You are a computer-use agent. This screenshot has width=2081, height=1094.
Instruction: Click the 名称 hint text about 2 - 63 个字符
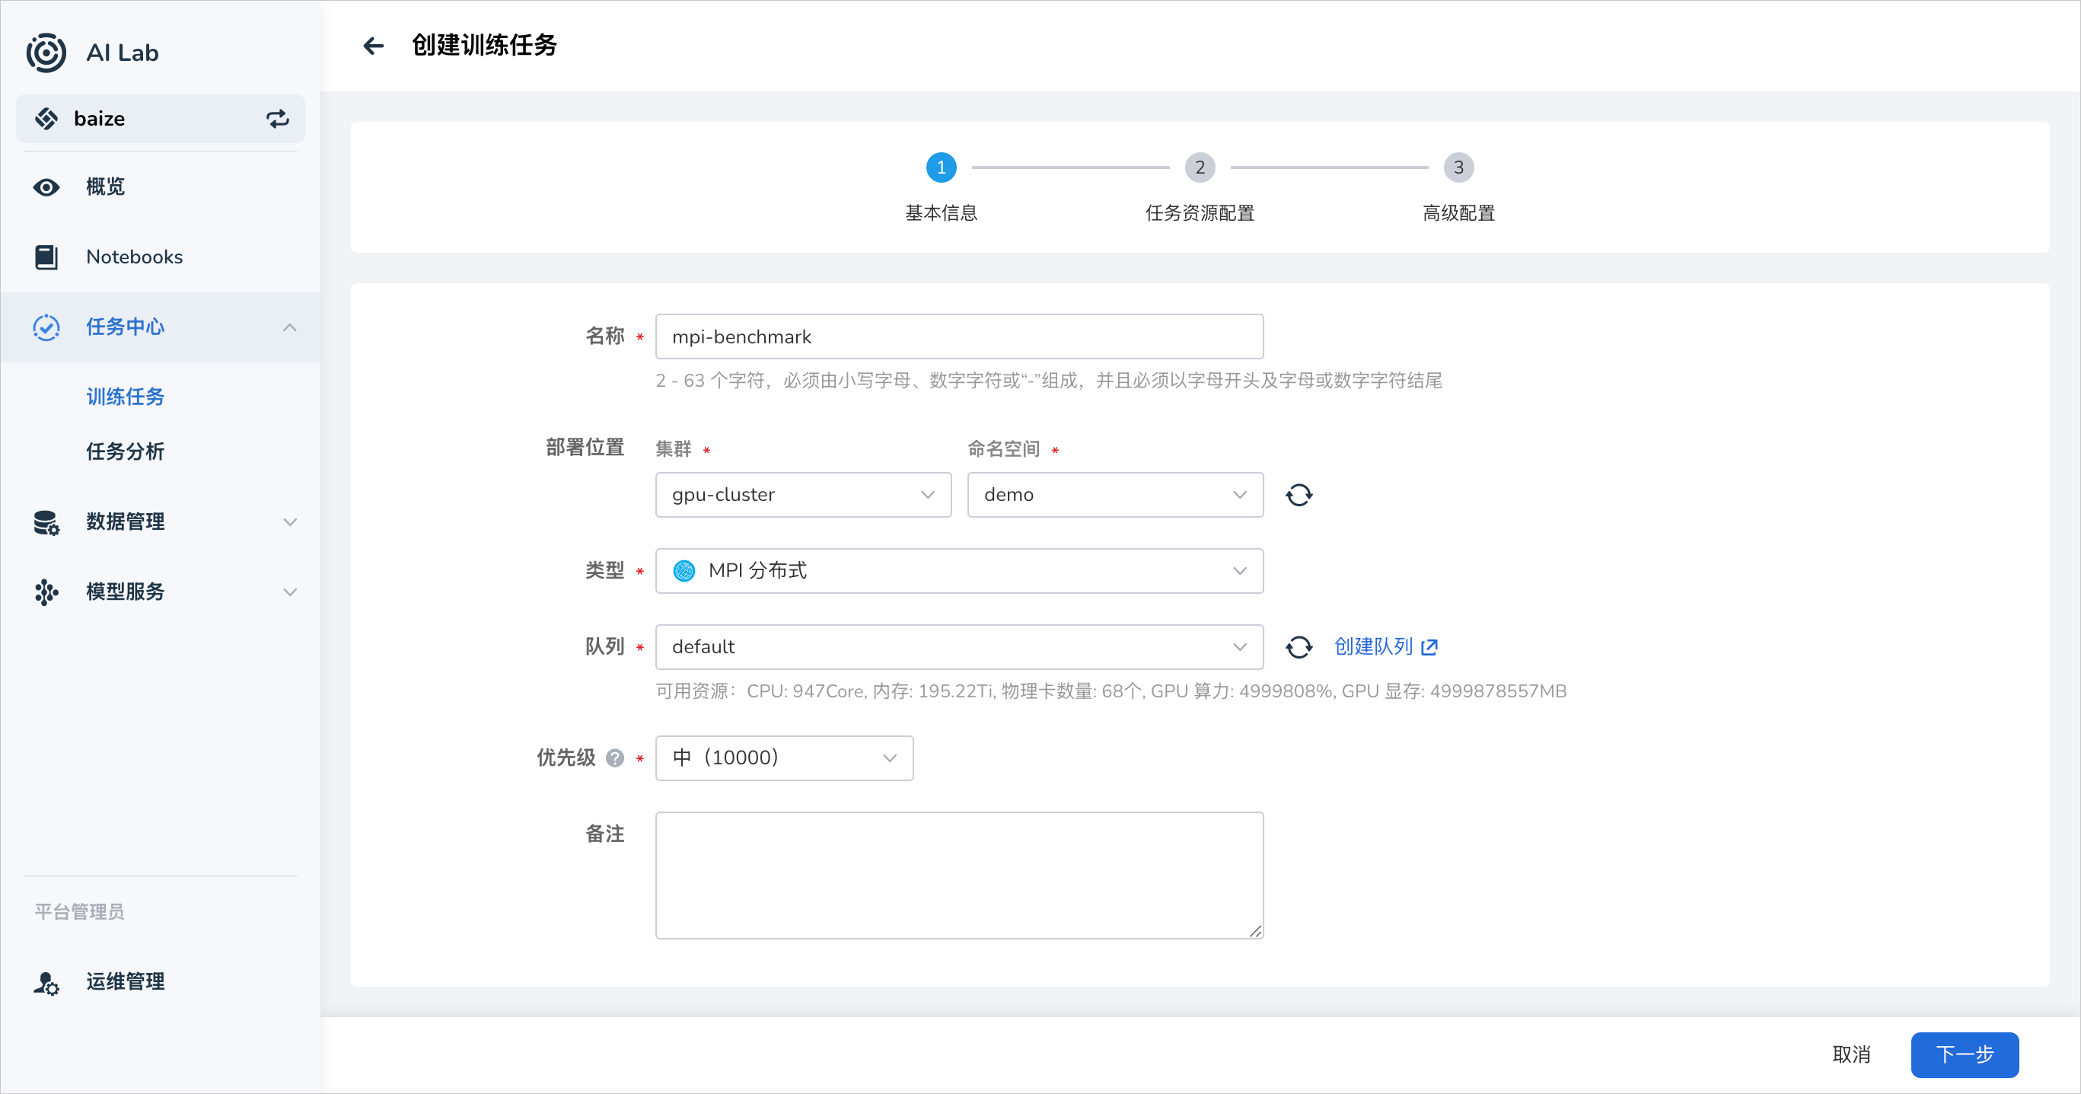point(1049,381)
